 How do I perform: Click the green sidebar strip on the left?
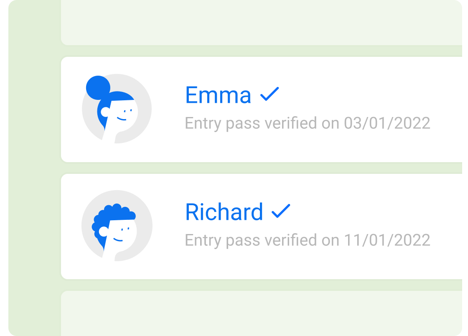tap(34, 167)
